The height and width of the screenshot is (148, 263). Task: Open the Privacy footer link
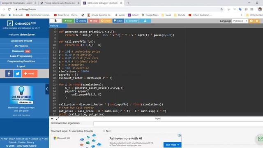coord(30,142)
